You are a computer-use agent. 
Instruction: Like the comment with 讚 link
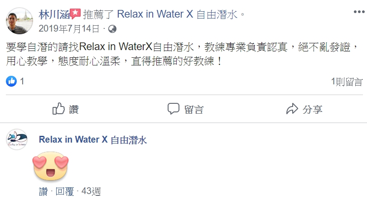tap(43, 191)
